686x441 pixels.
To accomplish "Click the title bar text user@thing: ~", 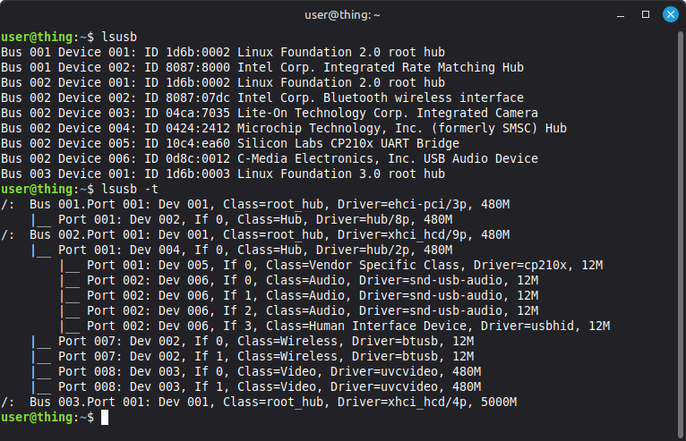I will click(342, 15).
